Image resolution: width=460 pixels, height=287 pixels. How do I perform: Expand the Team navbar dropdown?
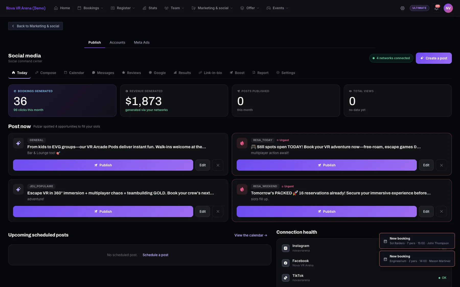tap(174, 8)
